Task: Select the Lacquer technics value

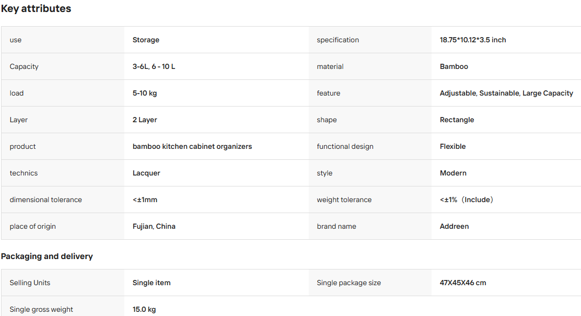Action: pyautogui.click(x=146, y=173)
